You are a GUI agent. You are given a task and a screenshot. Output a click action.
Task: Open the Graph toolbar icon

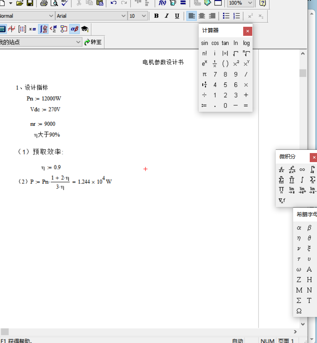(x=12, y=29)
